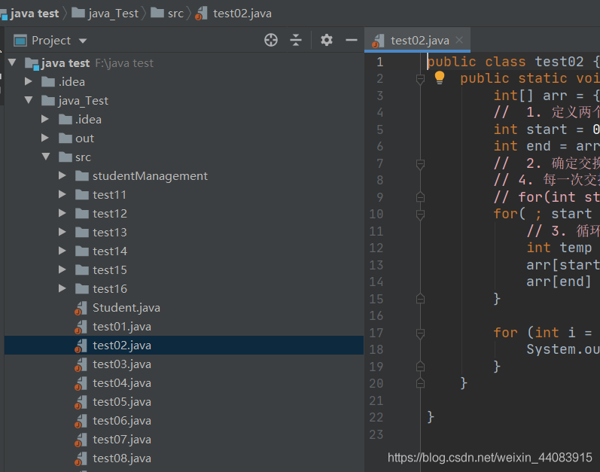This screenshot has height=472, width=600.
Task: Click the studentManagement folder icon
Action: click(x=82, y=175)
